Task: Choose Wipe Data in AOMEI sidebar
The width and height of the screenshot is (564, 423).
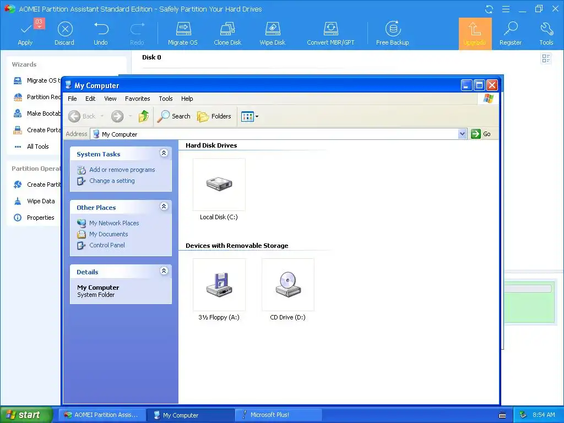Action: click(34, 201)
